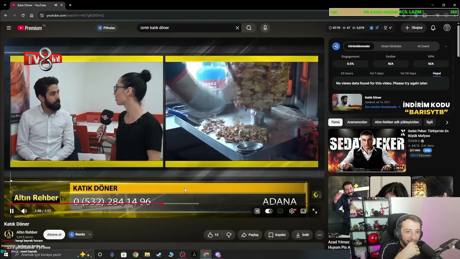Select the AI Coach tab

tap(423, 46)
